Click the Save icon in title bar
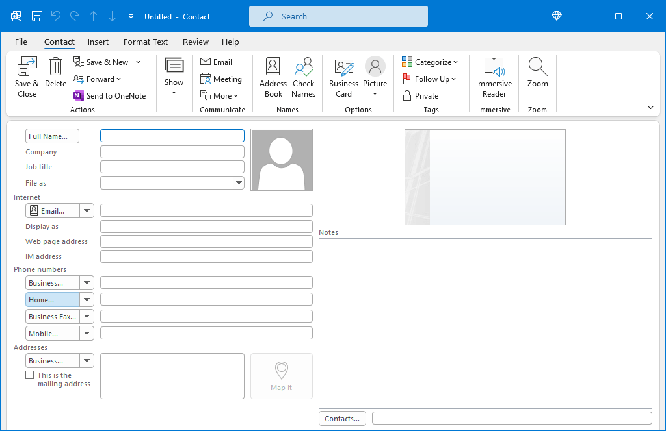The image size is (666, 431). pos(37,16)
